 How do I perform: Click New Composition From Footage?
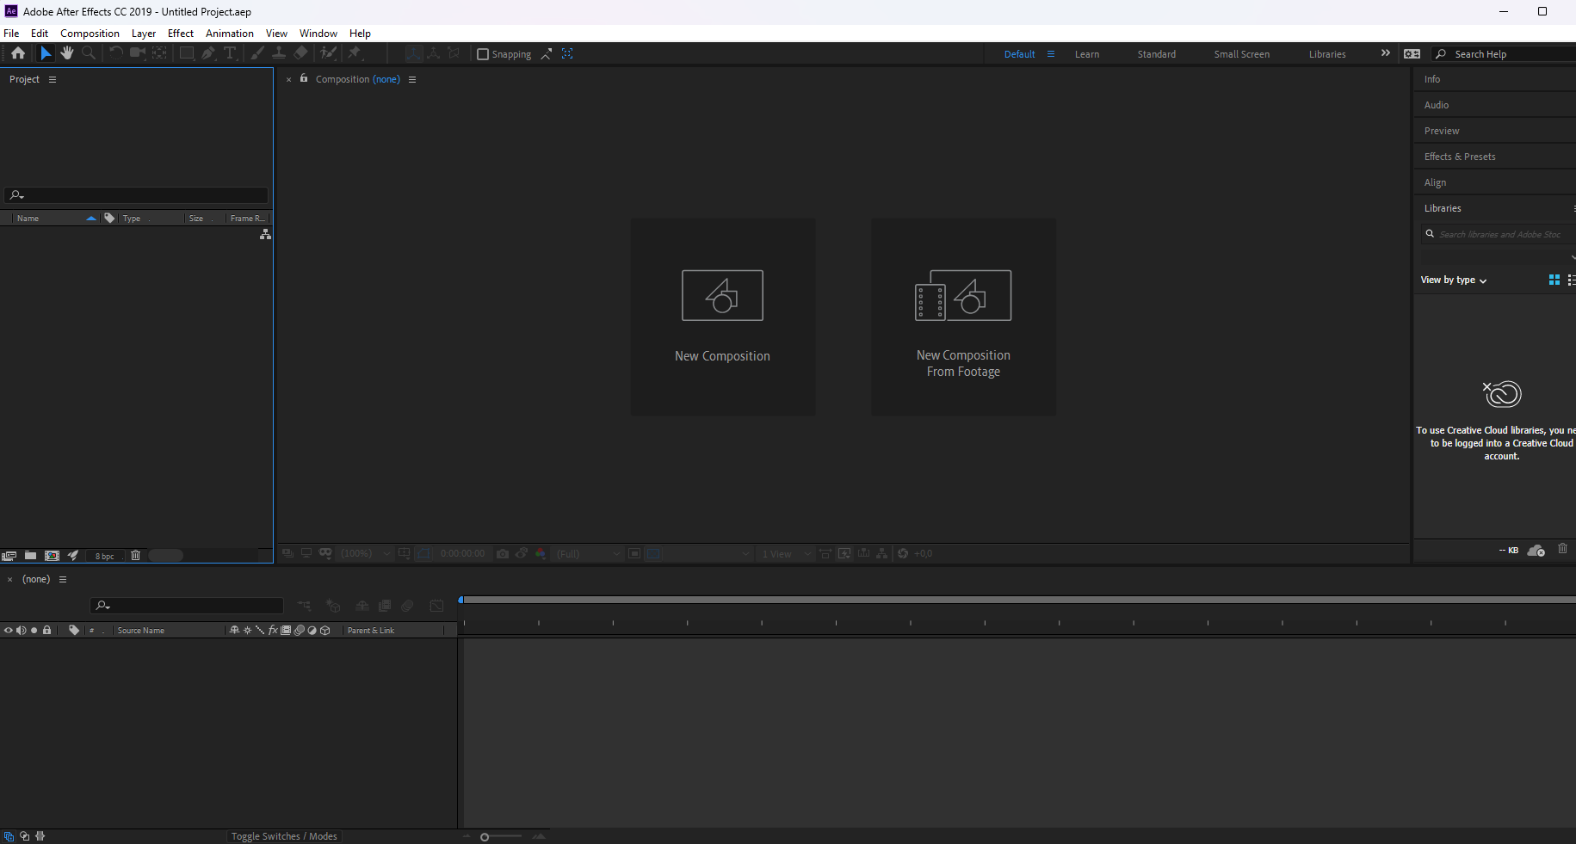coord(963,317)
